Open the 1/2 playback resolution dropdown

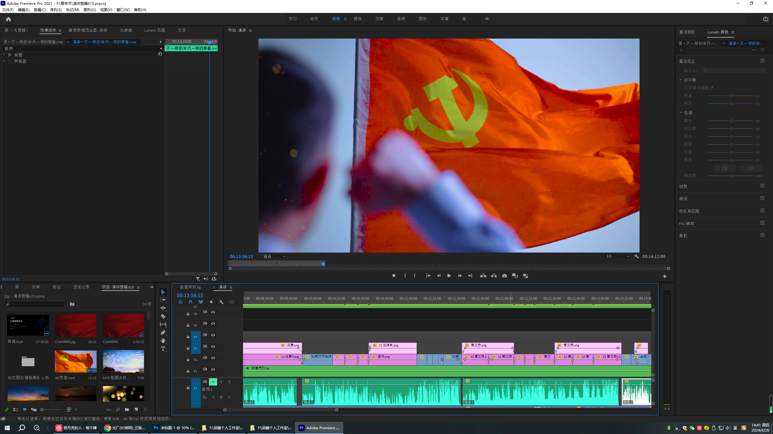tap(617, 256)
